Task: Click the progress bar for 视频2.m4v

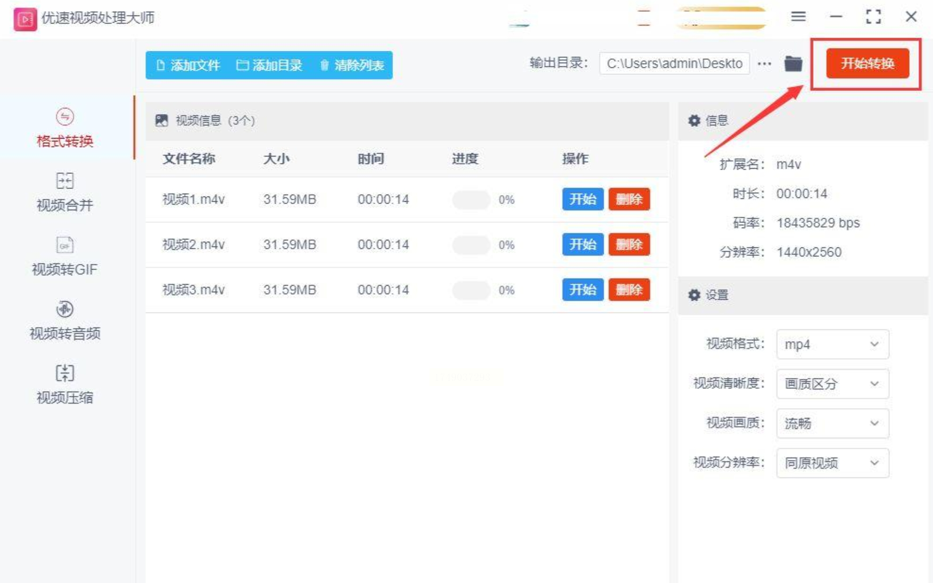Action: [471, 245]
